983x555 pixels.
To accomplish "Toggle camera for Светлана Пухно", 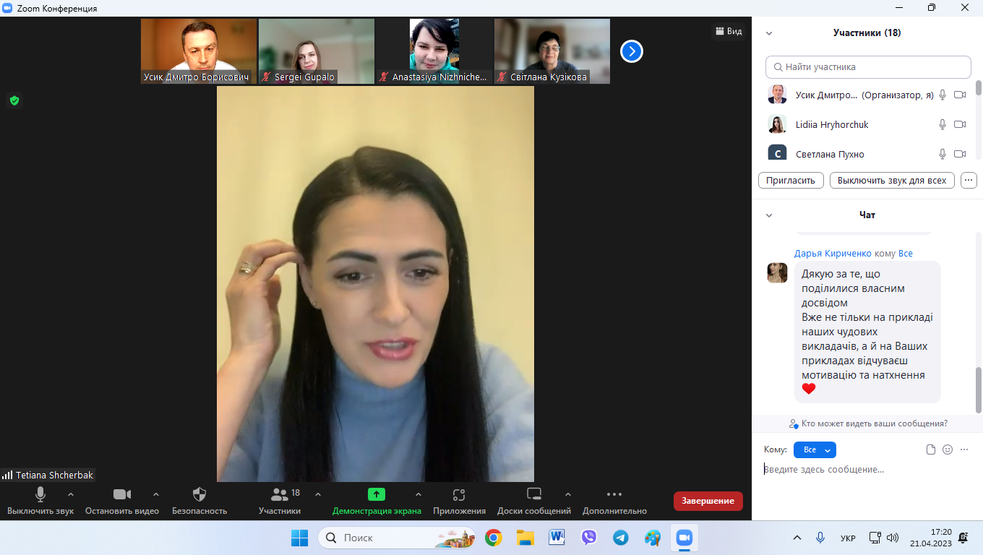I will point(960,154).
